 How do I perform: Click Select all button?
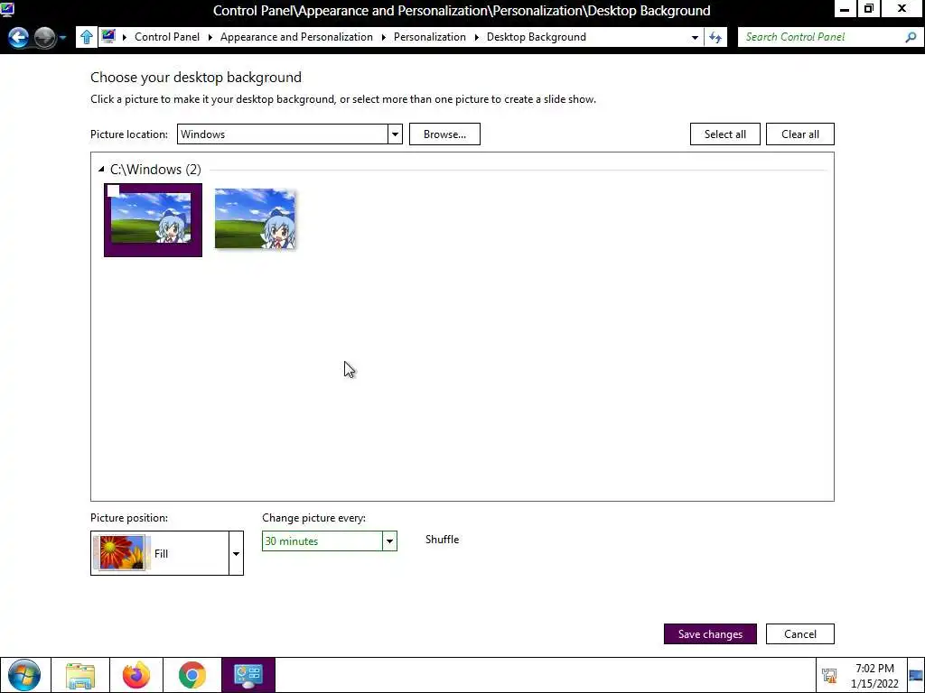(x=725, y=134)
